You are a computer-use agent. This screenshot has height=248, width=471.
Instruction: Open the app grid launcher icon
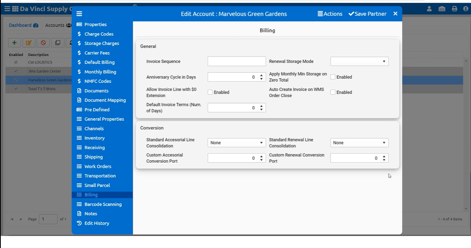point(15,9)
